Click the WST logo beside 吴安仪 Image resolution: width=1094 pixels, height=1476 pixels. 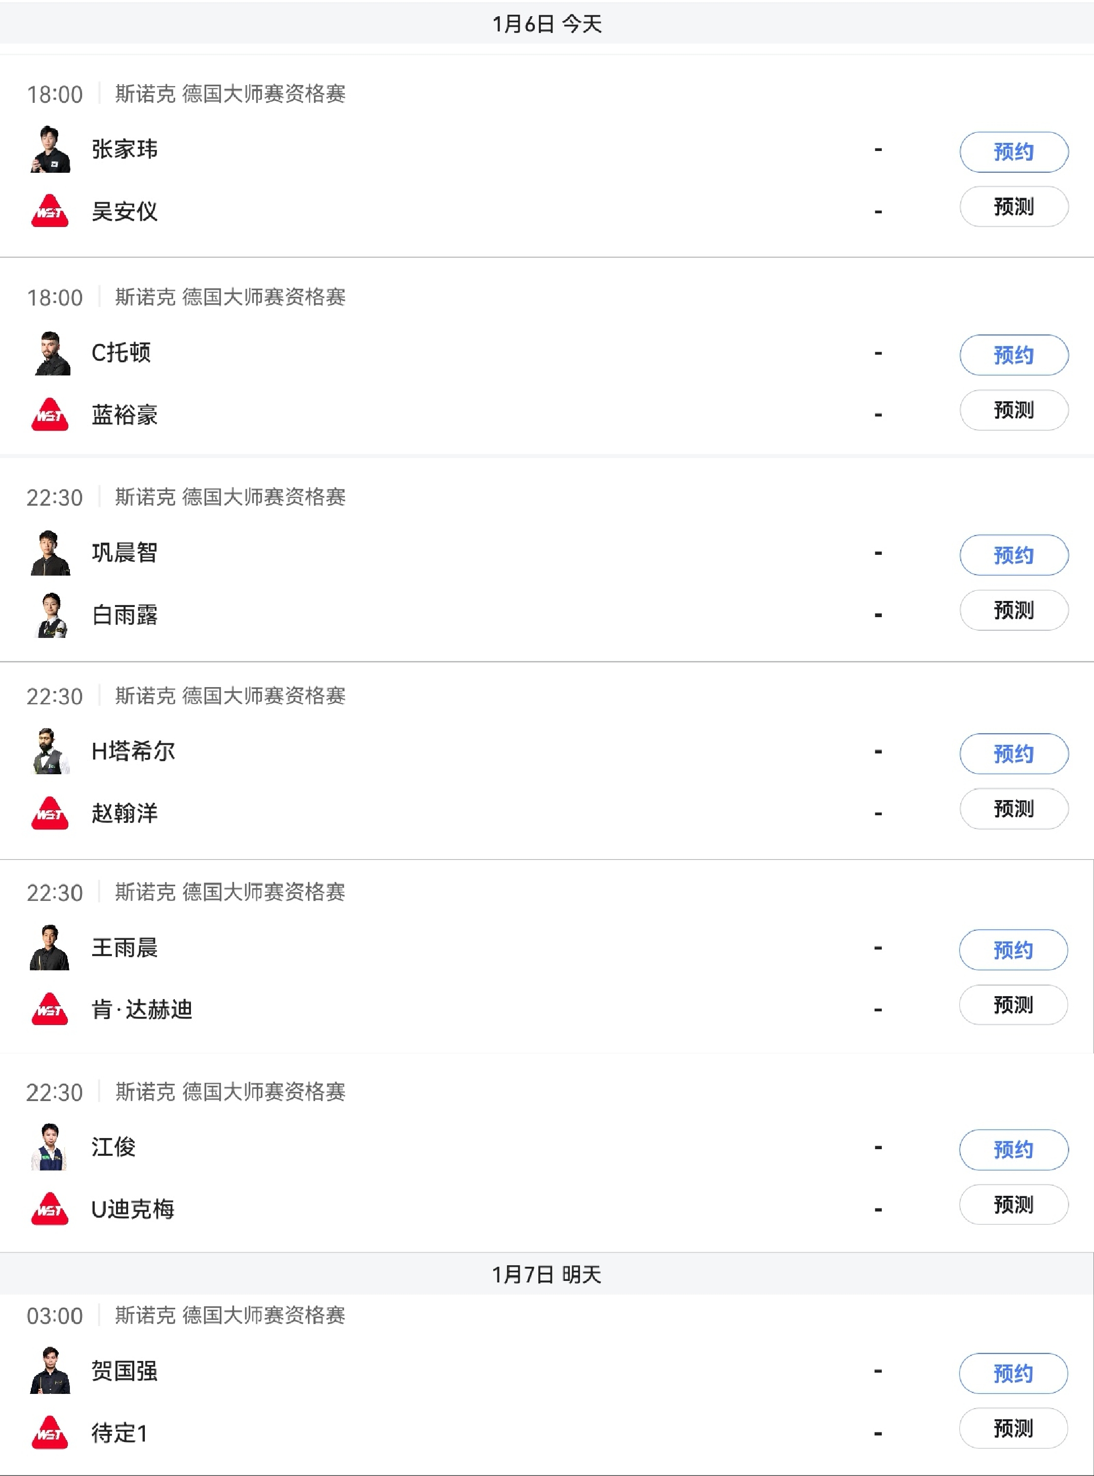(50, 211)
